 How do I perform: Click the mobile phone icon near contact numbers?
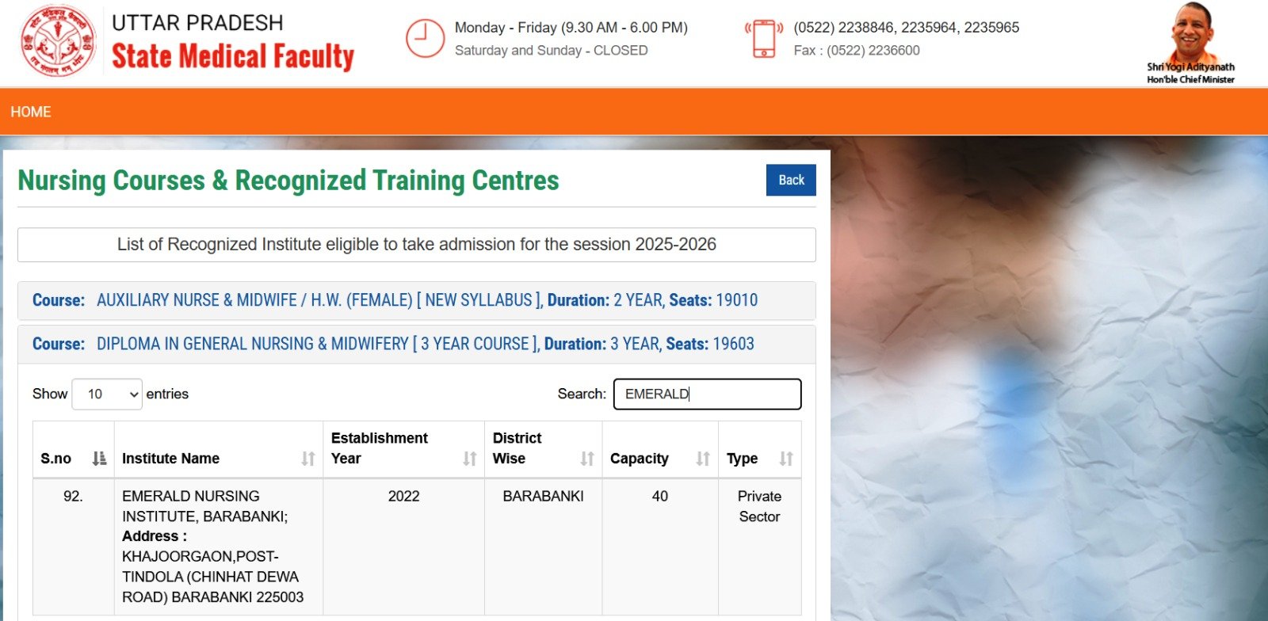[763, 38]
